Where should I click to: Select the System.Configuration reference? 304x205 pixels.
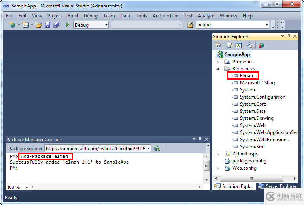click(259, 97)
